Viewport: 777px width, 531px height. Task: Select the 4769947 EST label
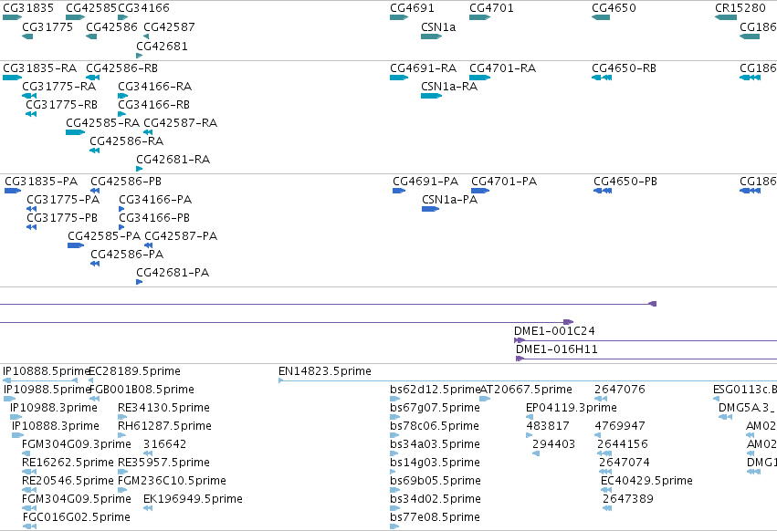click(620, 426)
